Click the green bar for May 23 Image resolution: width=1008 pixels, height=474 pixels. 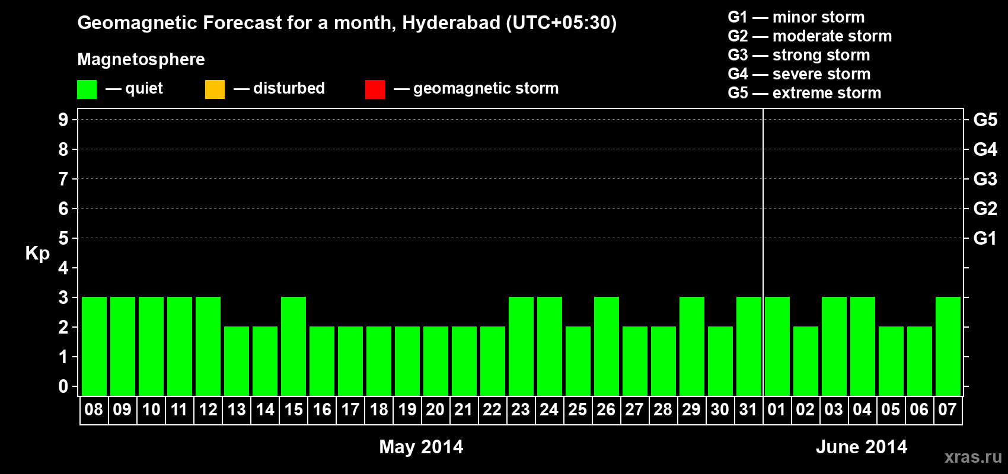click(x=521, y=346)
